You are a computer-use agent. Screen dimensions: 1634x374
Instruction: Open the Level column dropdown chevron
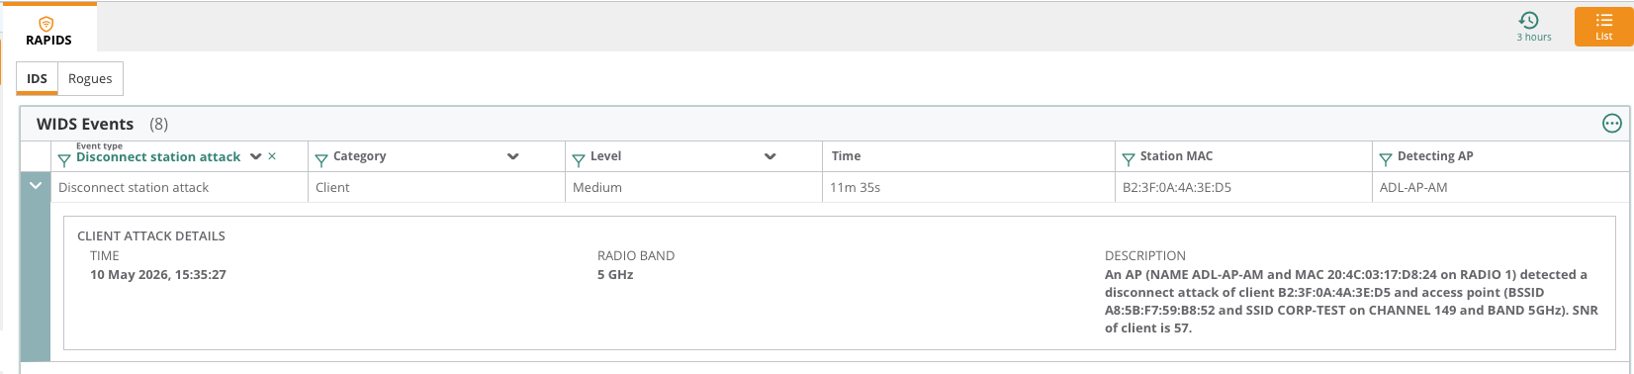(771, 156)
